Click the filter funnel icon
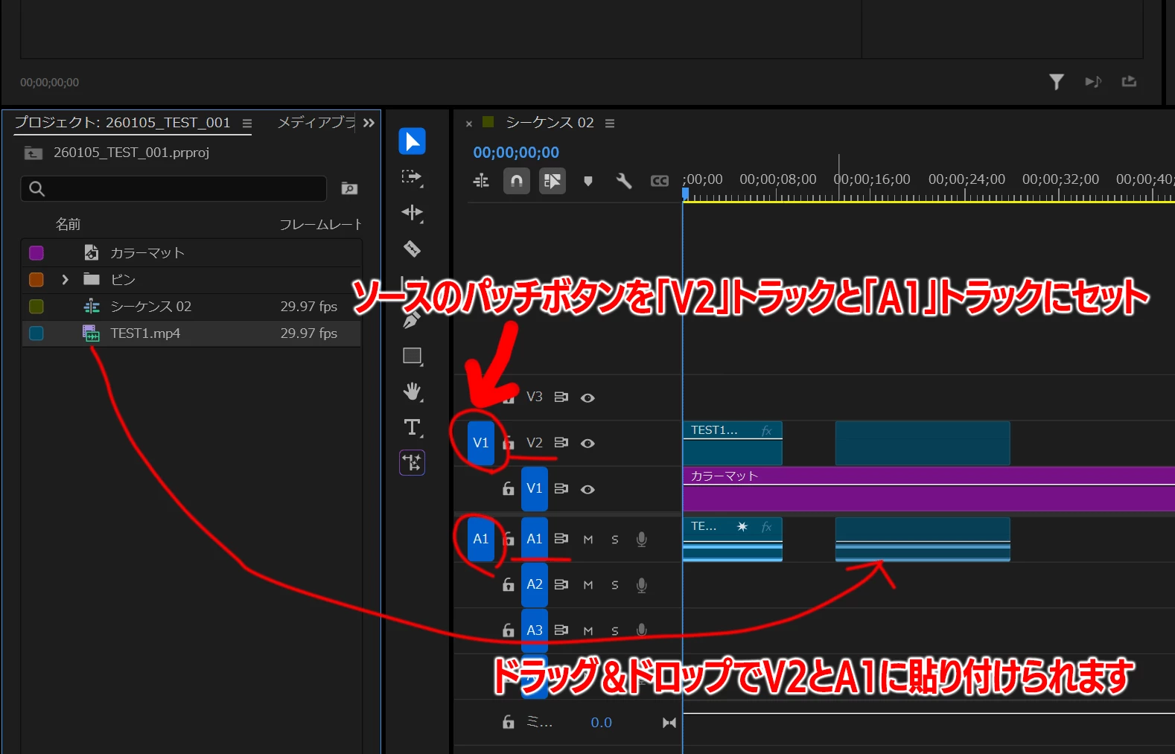1175x754 pixels. click(1056, 82)
